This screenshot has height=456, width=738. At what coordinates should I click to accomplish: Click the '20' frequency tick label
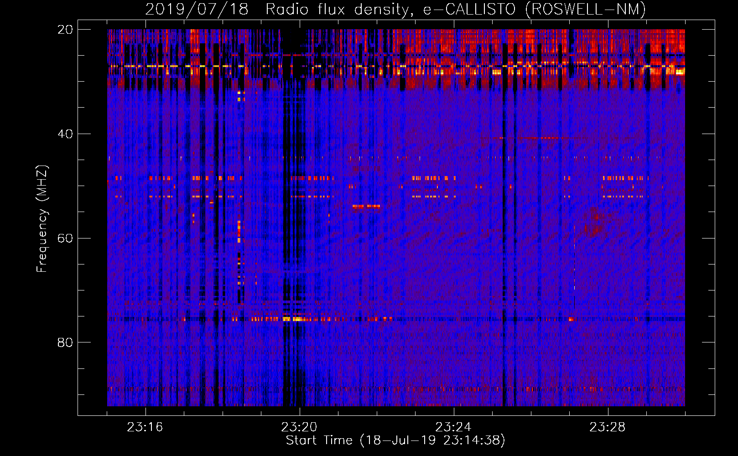[65, 30]
